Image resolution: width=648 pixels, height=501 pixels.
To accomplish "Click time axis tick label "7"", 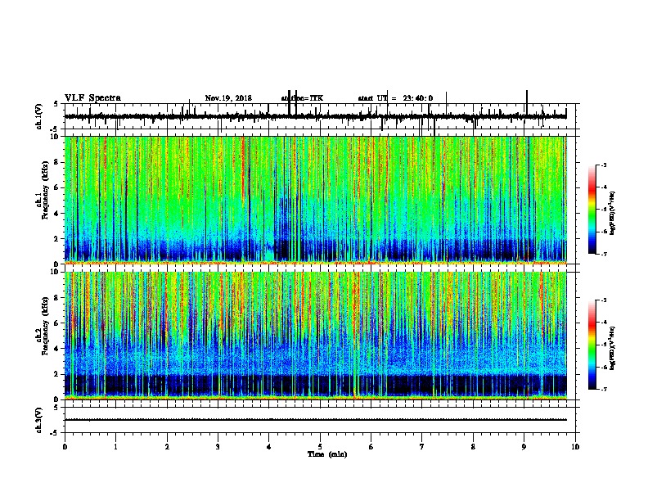I will [x=422, y=447].
